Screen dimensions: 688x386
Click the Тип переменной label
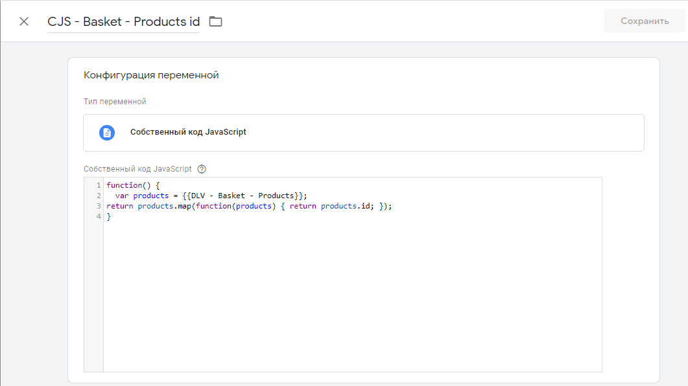(115, 102)
